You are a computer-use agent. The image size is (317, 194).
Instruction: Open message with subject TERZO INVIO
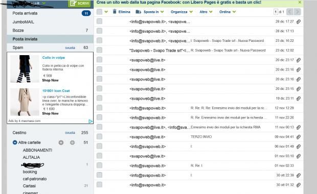(201, 137)
